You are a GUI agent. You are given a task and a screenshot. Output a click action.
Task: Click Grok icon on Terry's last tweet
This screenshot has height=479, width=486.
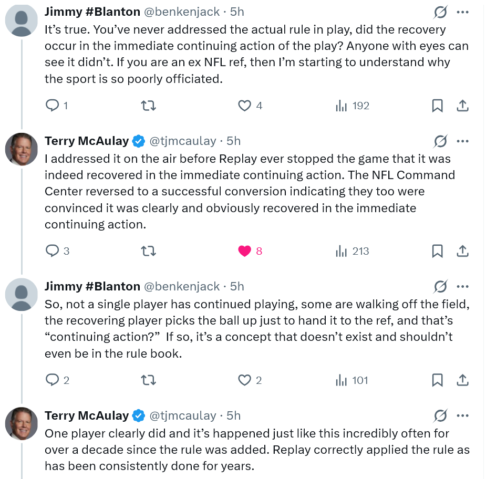(x=440, y=415)
